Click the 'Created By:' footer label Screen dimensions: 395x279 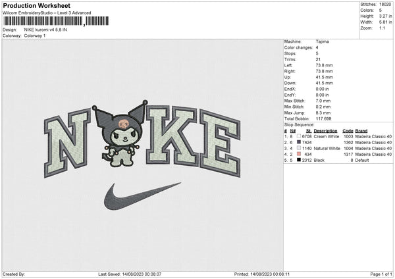(x=14, y=274)
